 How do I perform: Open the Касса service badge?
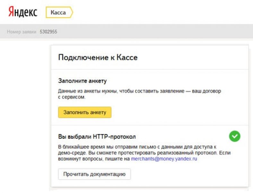click(59, 12)
